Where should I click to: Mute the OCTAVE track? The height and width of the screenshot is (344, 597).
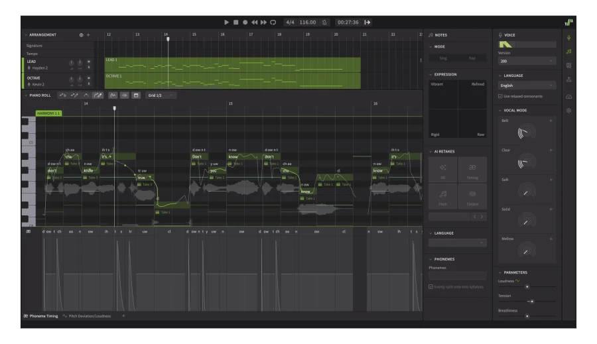[89, 78]
